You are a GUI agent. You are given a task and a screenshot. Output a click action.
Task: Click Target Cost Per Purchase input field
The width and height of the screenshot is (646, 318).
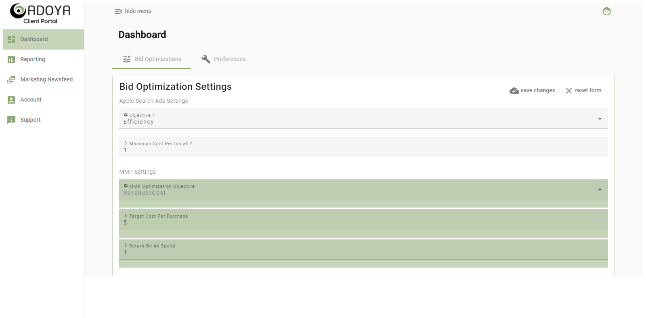[363, 220]
